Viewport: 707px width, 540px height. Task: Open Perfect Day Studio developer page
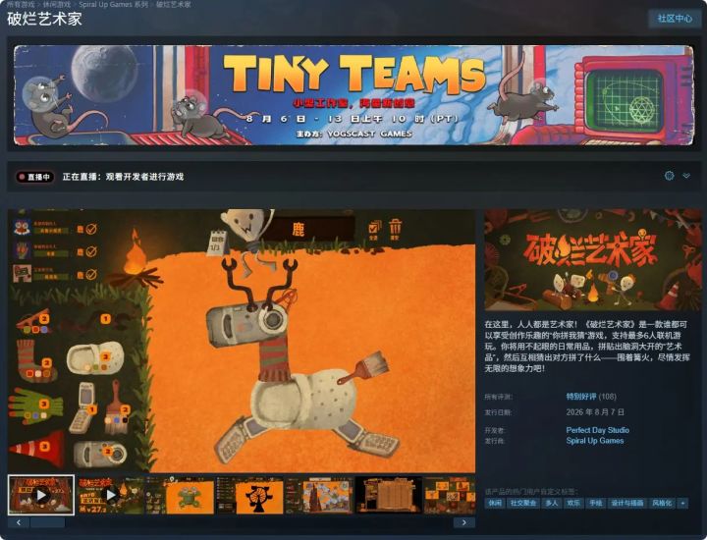pos(597,430)
